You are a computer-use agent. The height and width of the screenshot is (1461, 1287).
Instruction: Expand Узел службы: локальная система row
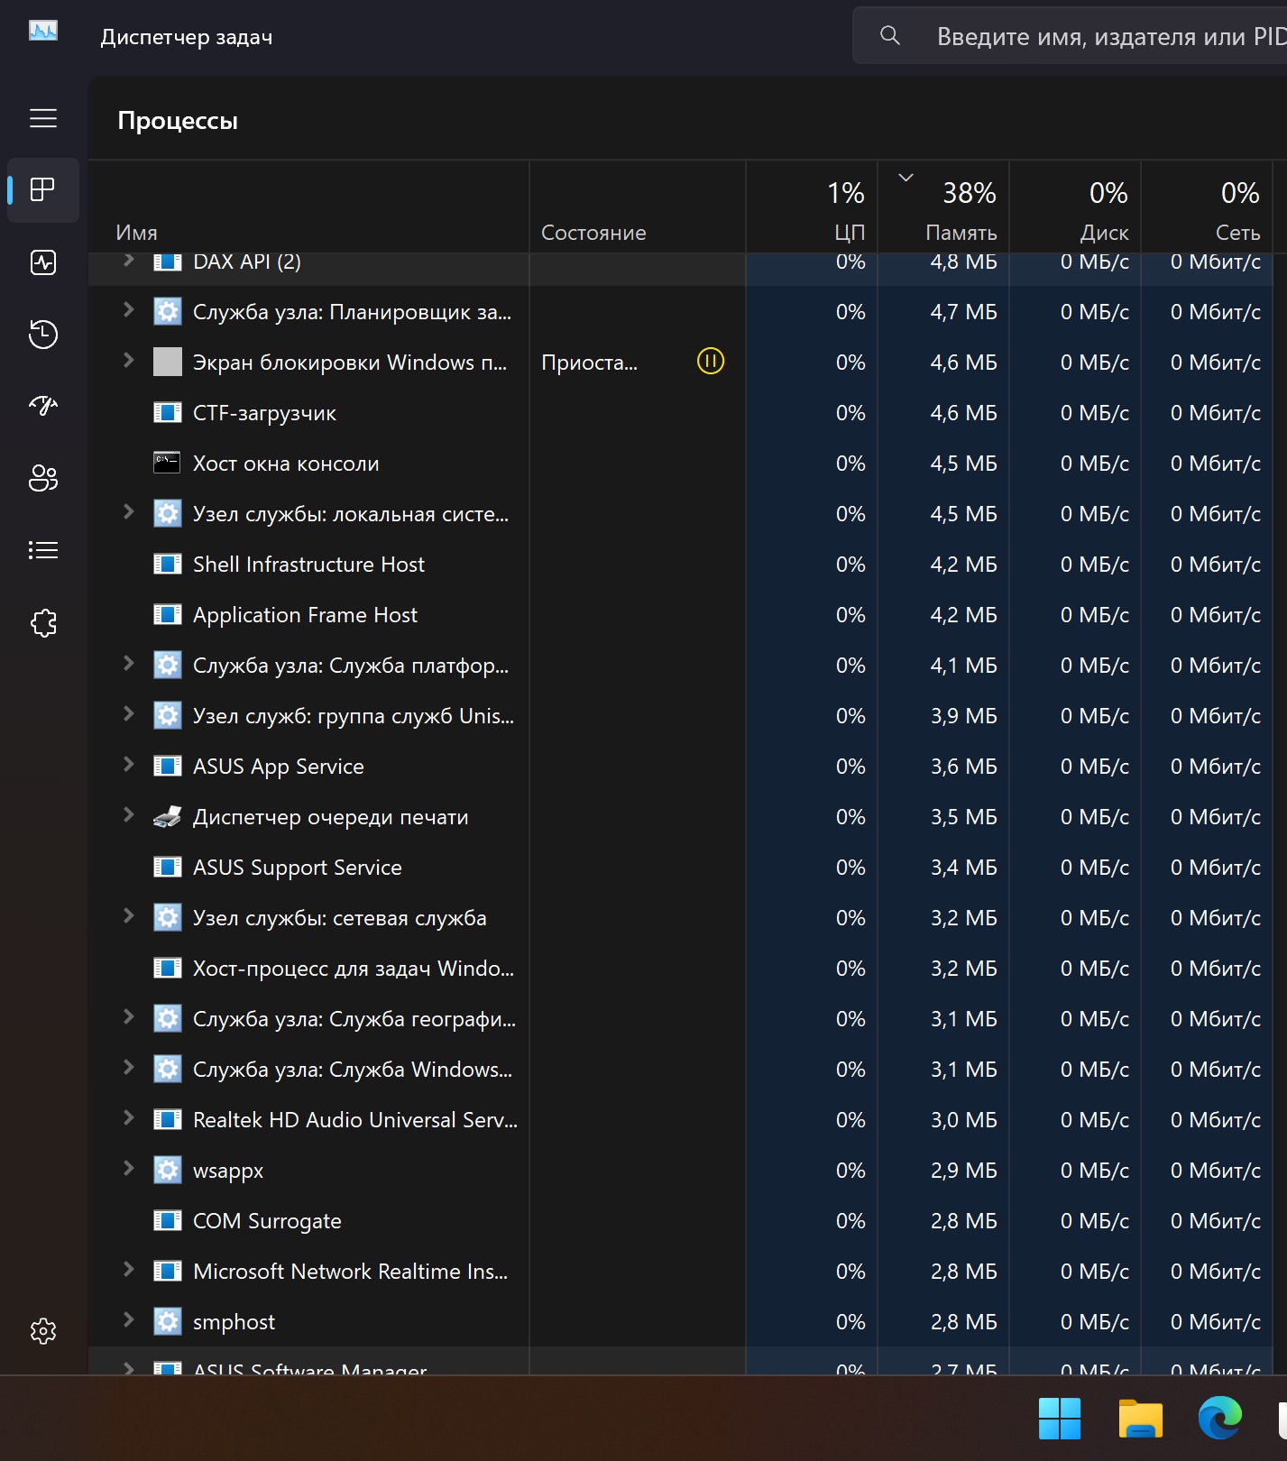click(128, 512)
